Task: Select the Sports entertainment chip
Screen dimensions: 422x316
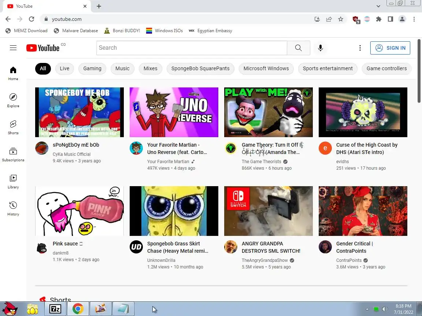Action: click(328, 68)
